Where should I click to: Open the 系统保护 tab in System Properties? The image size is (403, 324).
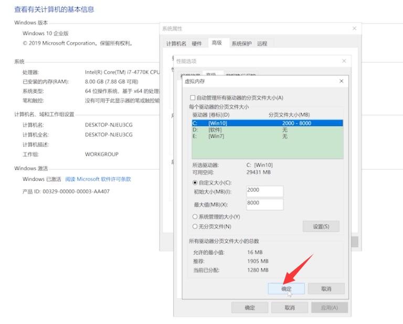coord(241,44)
